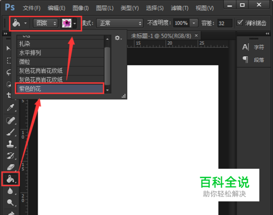Expand the toolbar with double-arrow icon
The image size is (273, 215).
5,34
